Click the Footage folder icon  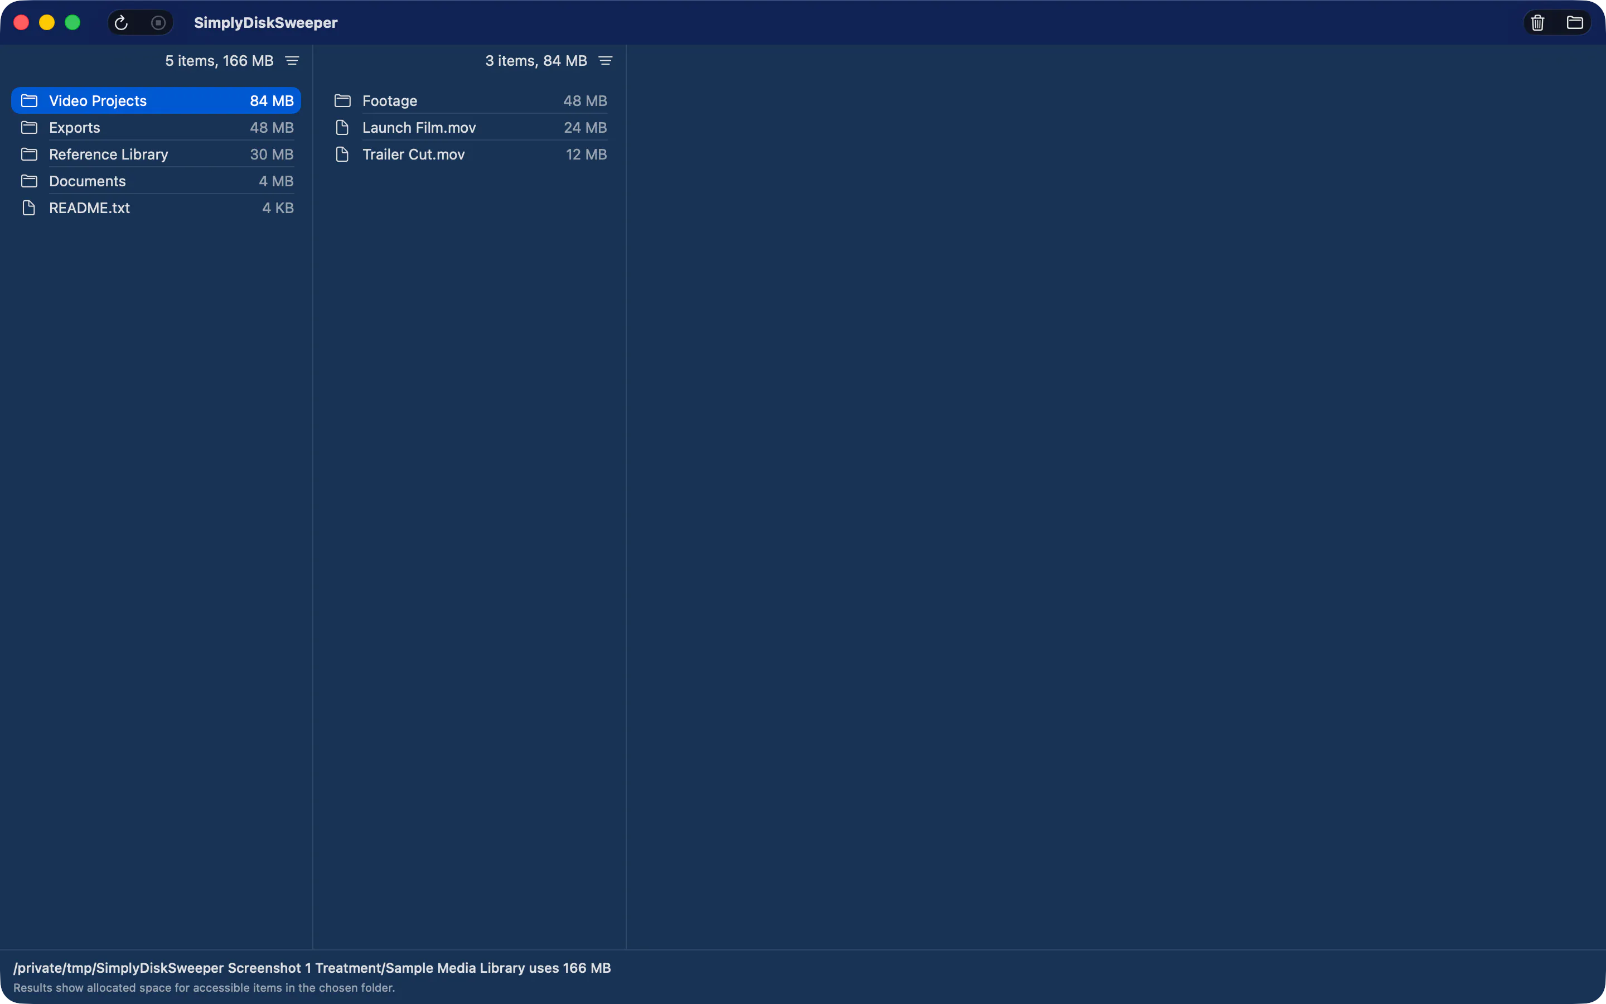point(342,100)
